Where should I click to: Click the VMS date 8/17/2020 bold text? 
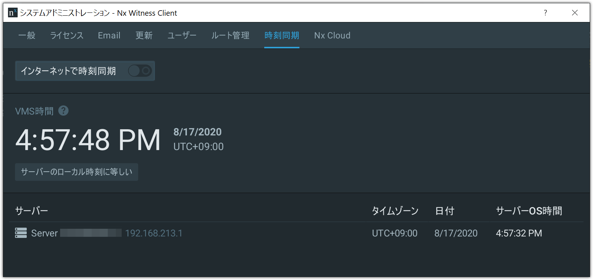(x=198, y=132)
